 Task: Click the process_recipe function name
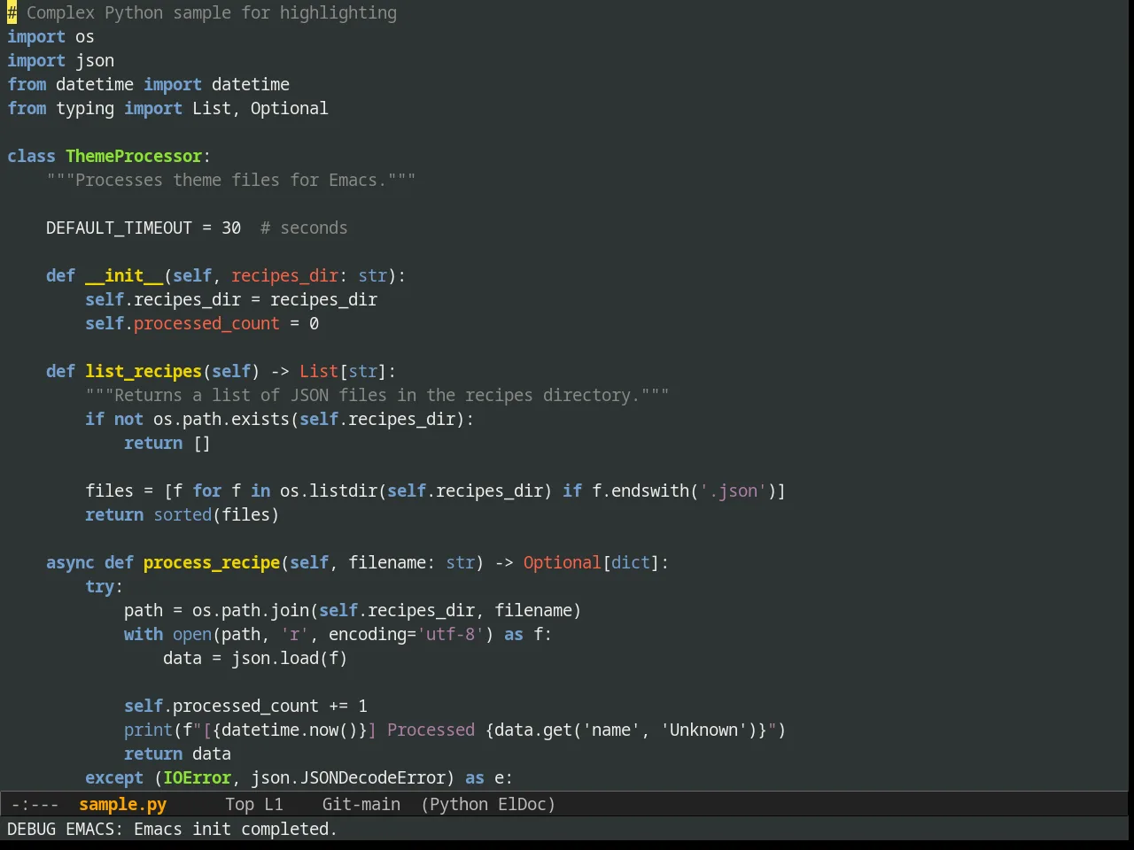pyautogui.click(x=212, y=562)
